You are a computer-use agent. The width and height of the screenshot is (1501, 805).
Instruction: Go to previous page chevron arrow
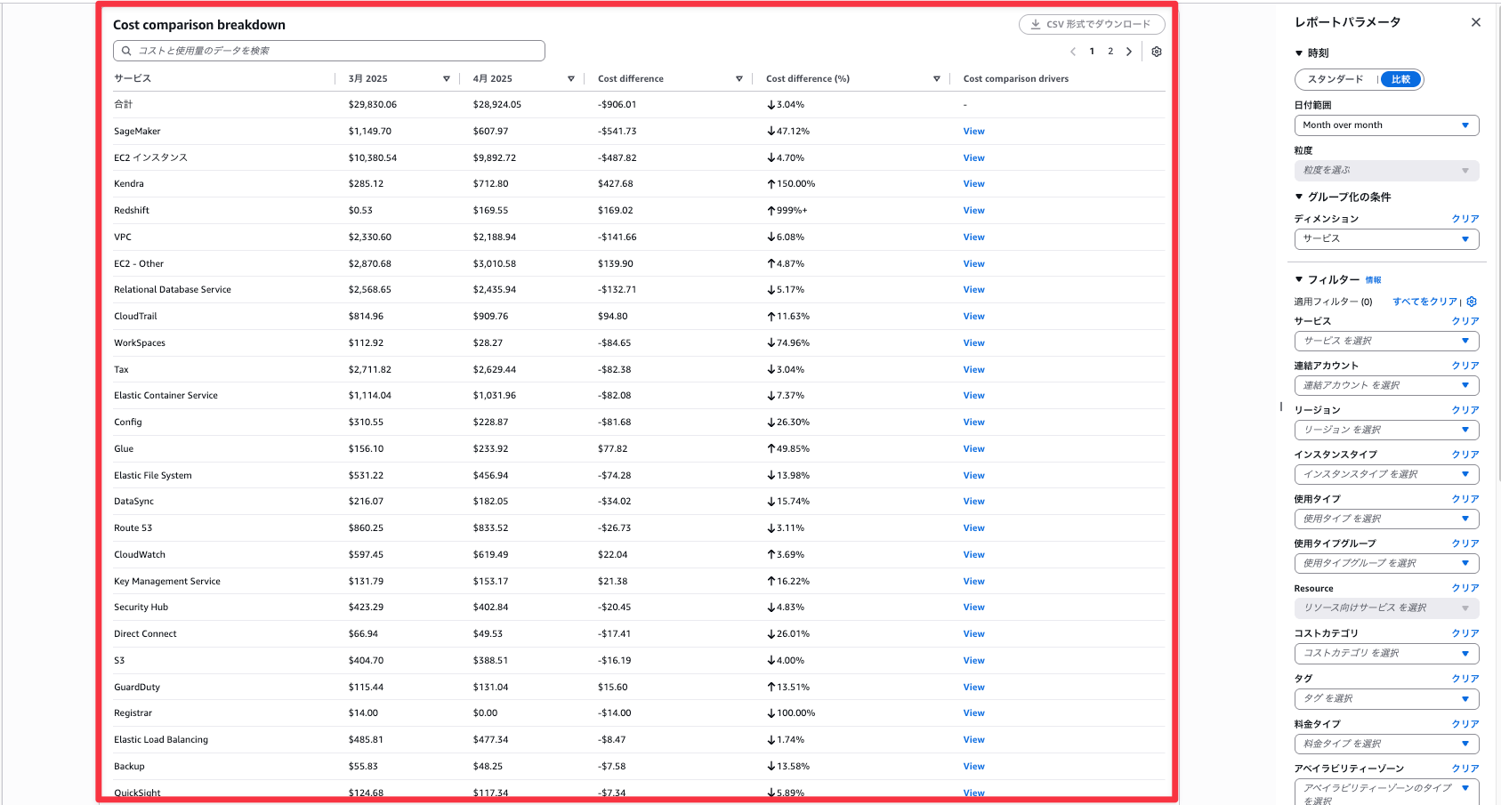1073,52
